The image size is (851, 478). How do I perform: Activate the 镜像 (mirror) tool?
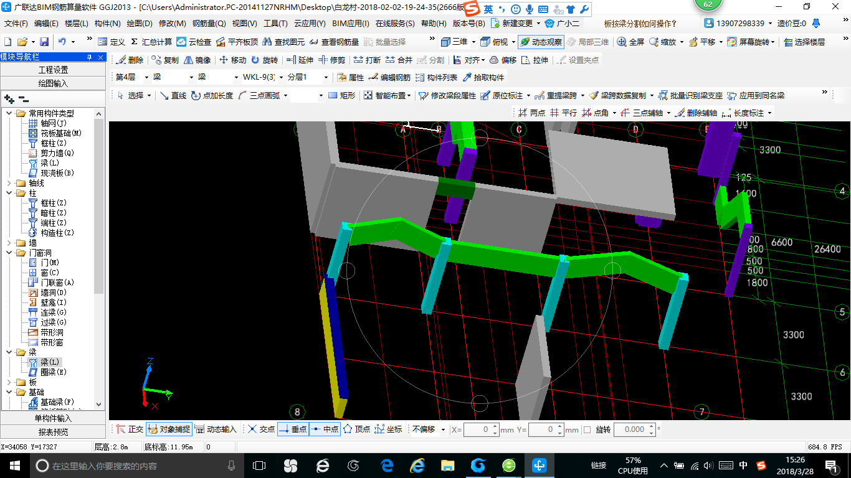coord(197,60)
